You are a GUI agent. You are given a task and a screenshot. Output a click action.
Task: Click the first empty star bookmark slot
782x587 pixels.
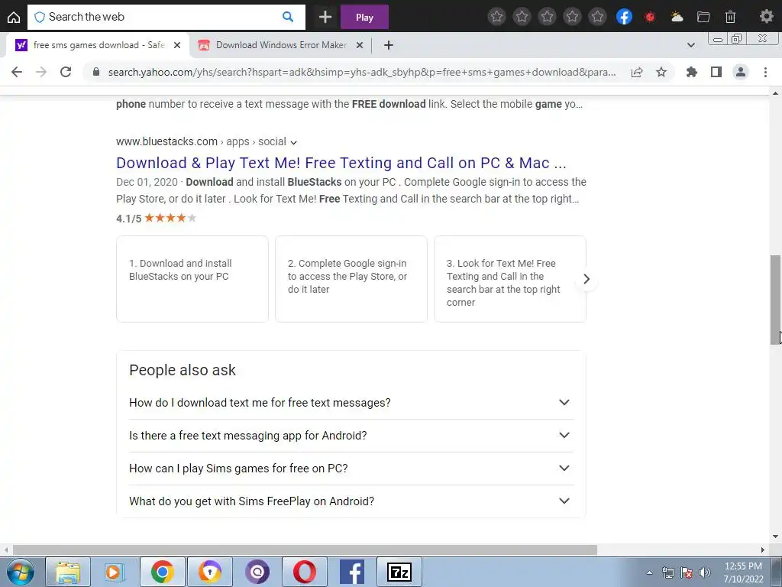(x=496, y=17)
